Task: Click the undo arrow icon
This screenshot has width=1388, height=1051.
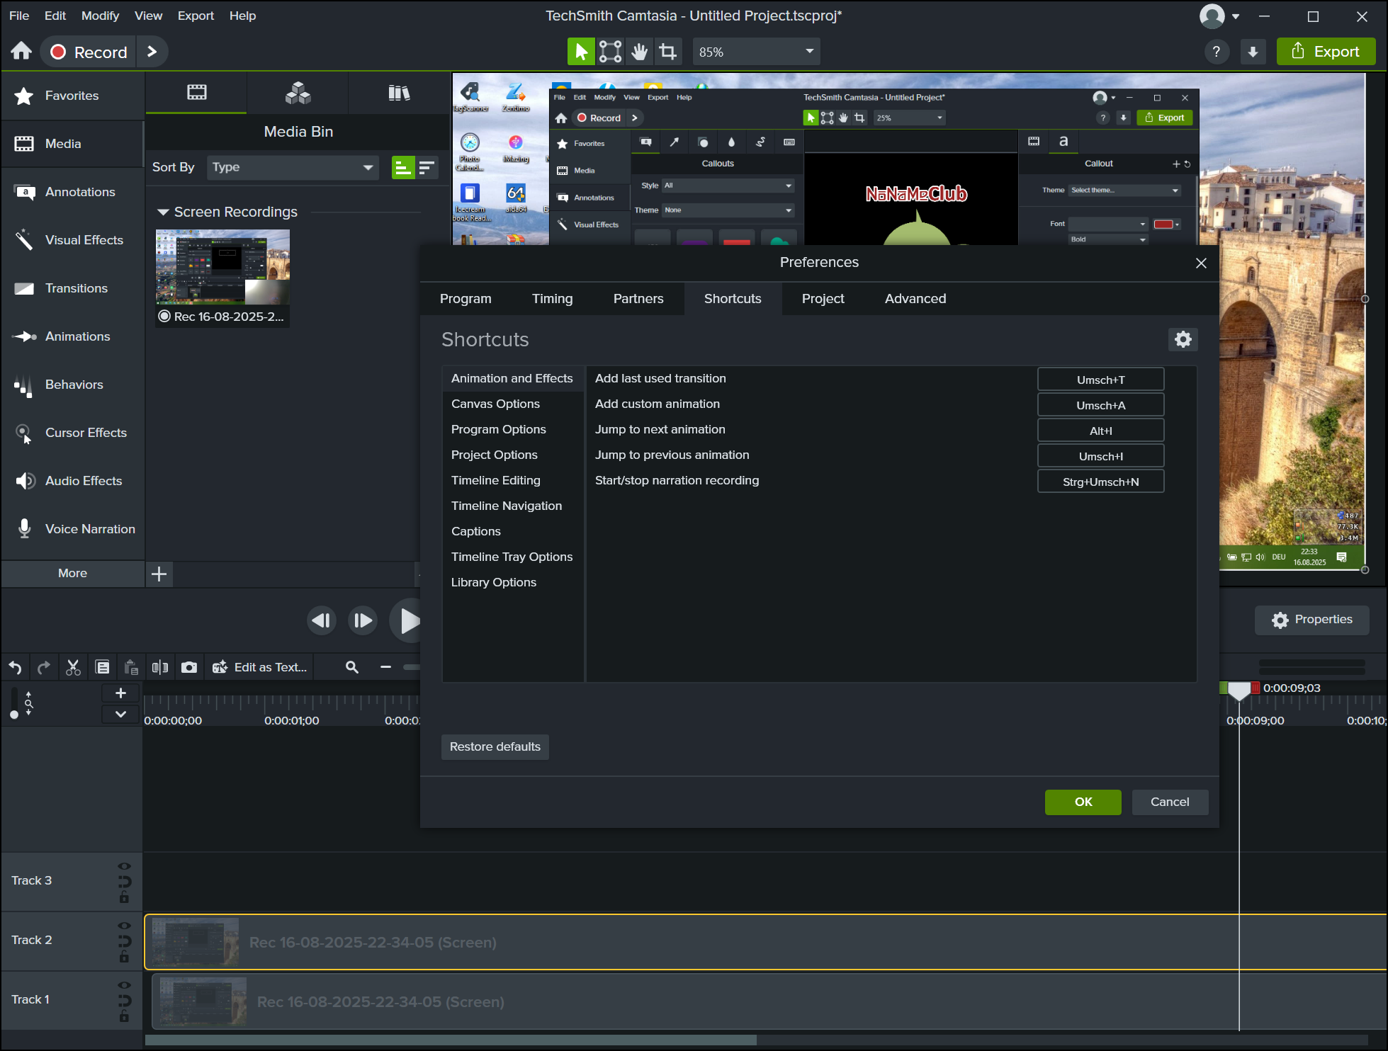Action: pyautogui.click(x=16, y=667)
